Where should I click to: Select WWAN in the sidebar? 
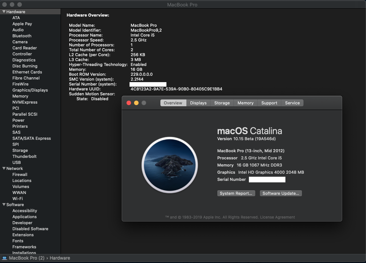pos(19,193)
